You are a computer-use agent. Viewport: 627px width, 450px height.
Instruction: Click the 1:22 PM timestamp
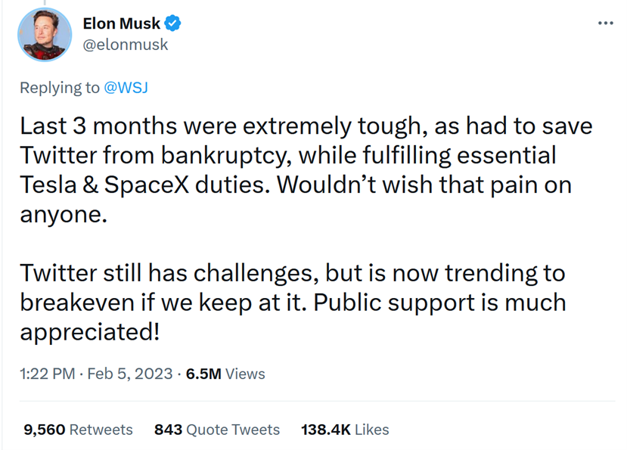[48, 374]
